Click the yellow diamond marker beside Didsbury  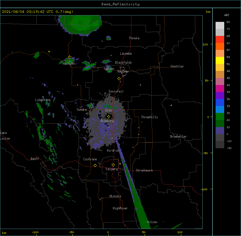[x=108, y=117]
